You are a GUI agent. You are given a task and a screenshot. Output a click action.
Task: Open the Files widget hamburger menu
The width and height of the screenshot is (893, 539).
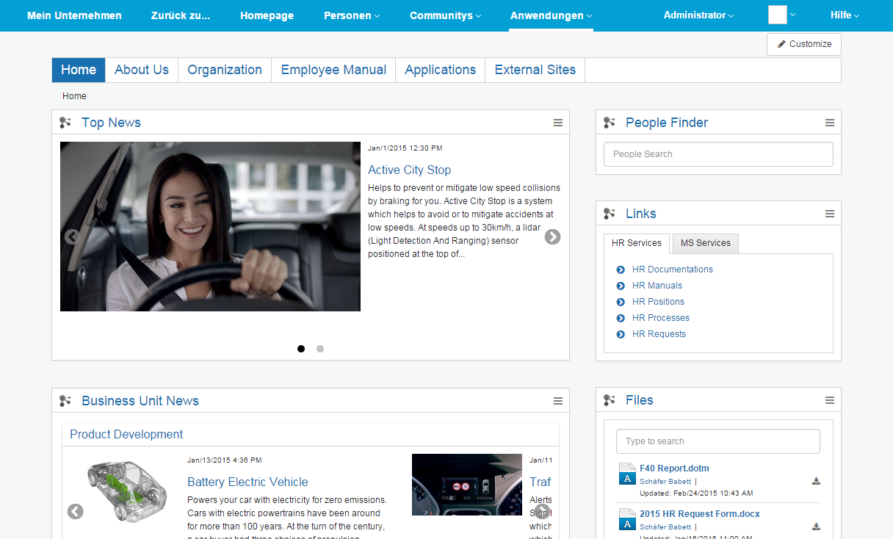(x=830, y=400)
